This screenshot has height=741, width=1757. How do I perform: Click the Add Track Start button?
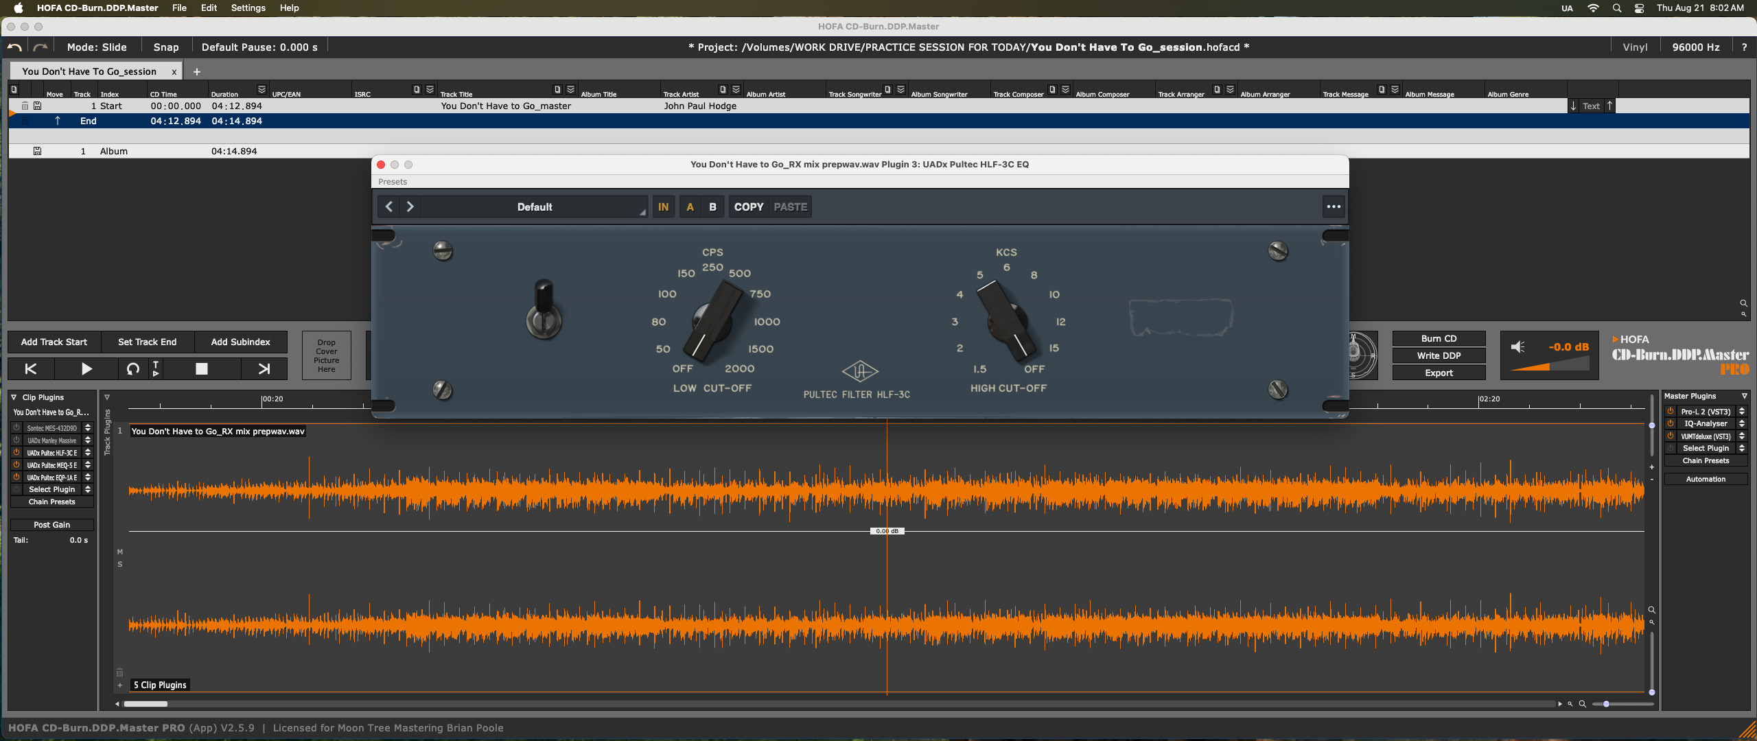[x=54, y=342]
